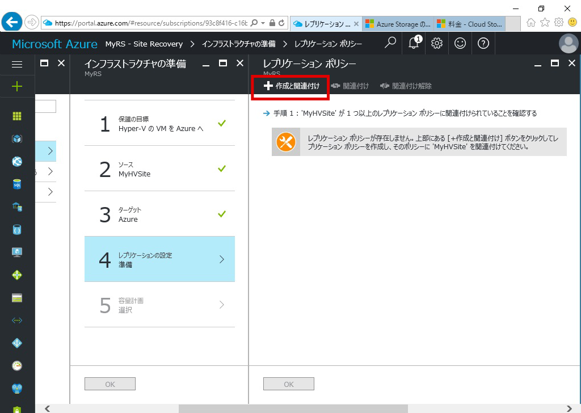Screen dimensions: 581x413
Task: Open a new browser tab
Action: click(513, 24)
